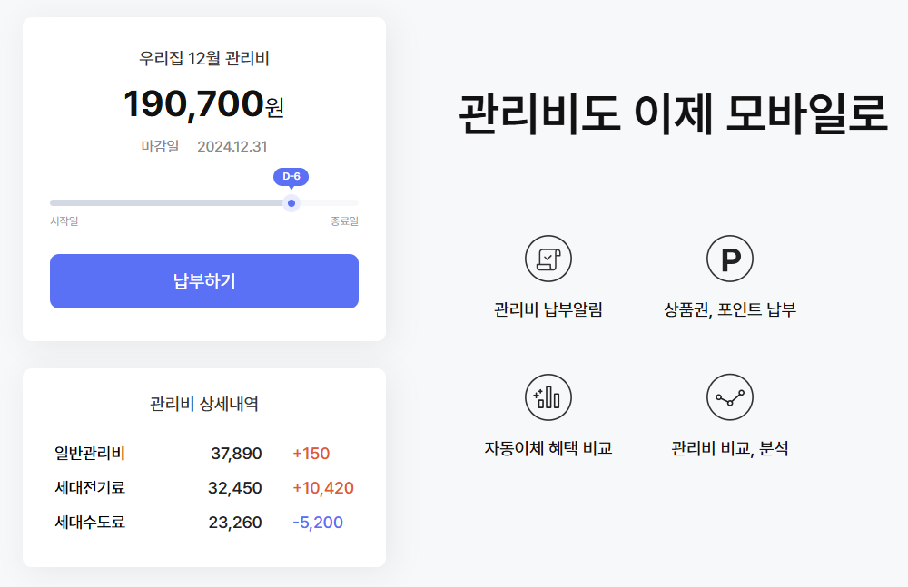The height and width of the screenshot is (587, 908).
Task: Click the D-6 tooltip badge
Action: 291,177
